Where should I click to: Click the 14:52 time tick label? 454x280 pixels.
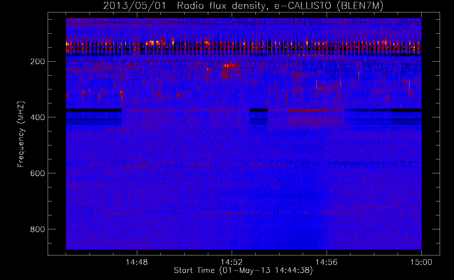coord(231,262)
